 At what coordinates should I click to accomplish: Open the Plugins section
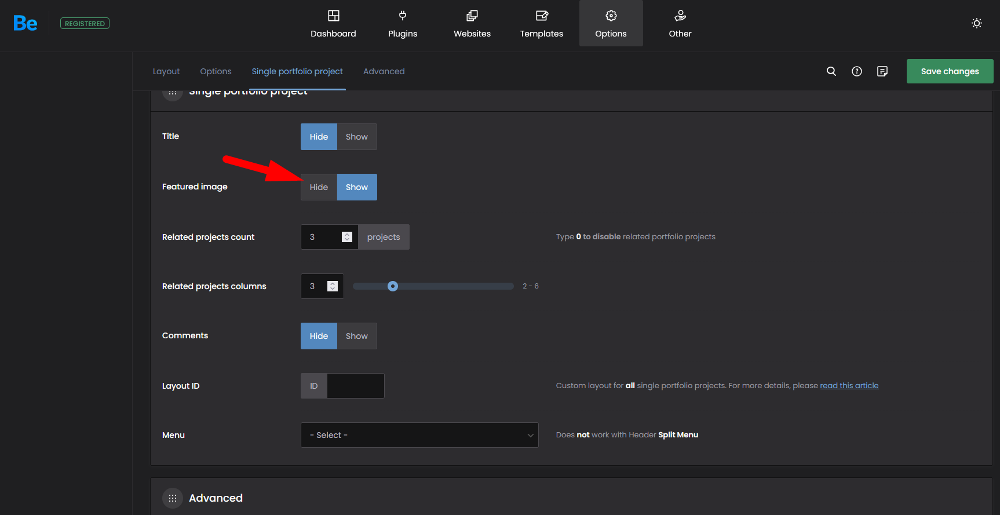403,24
